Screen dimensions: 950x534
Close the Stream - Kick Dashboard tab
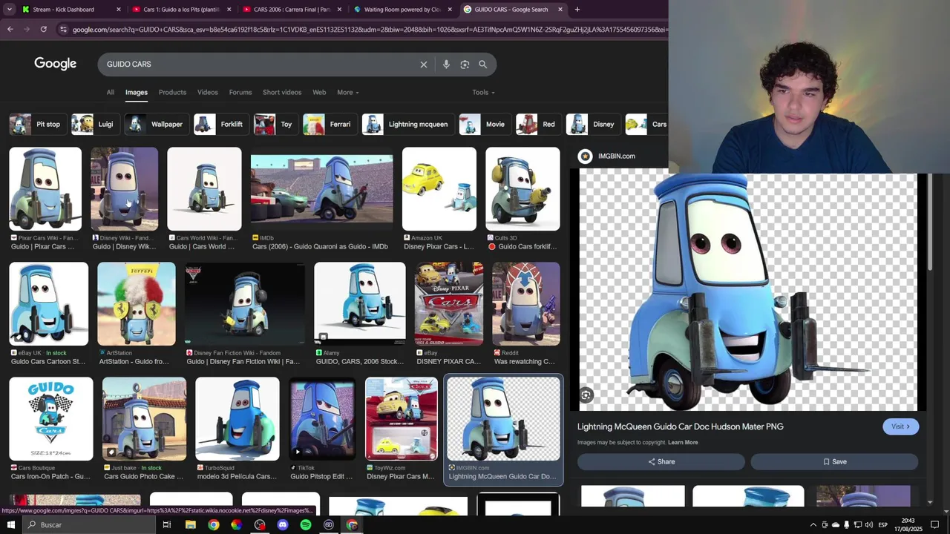pyautogui.click(x=119, y=10)
